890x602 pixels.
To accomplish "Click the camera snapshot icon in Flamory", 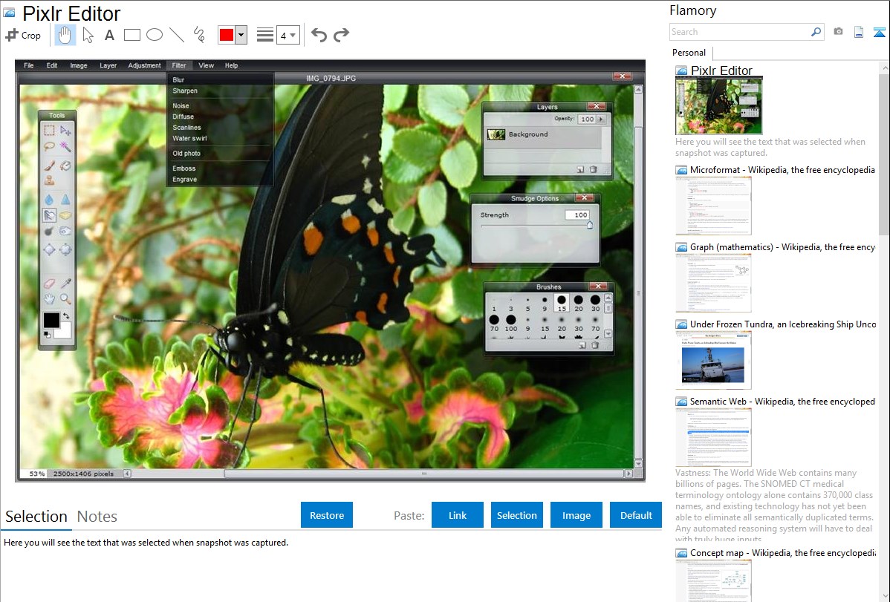I will coord(838,32).
